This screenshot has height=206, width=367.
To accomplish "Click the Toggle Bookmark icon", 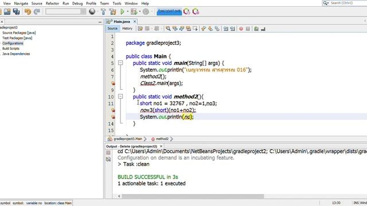I will (x=217, y=29).
